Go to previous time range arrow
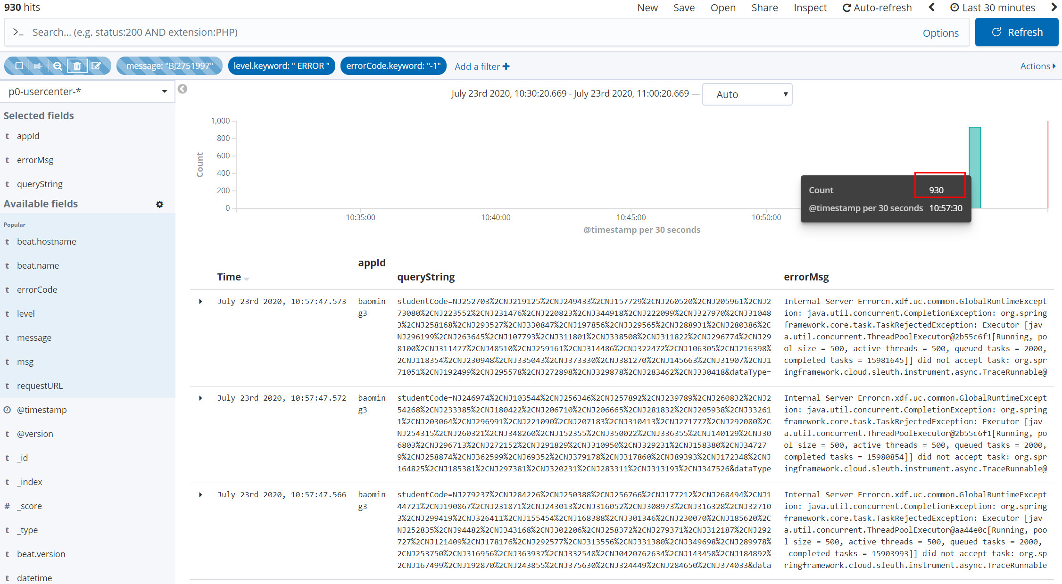This screenshot has height=584, width=1062. (x=931, y=8)
